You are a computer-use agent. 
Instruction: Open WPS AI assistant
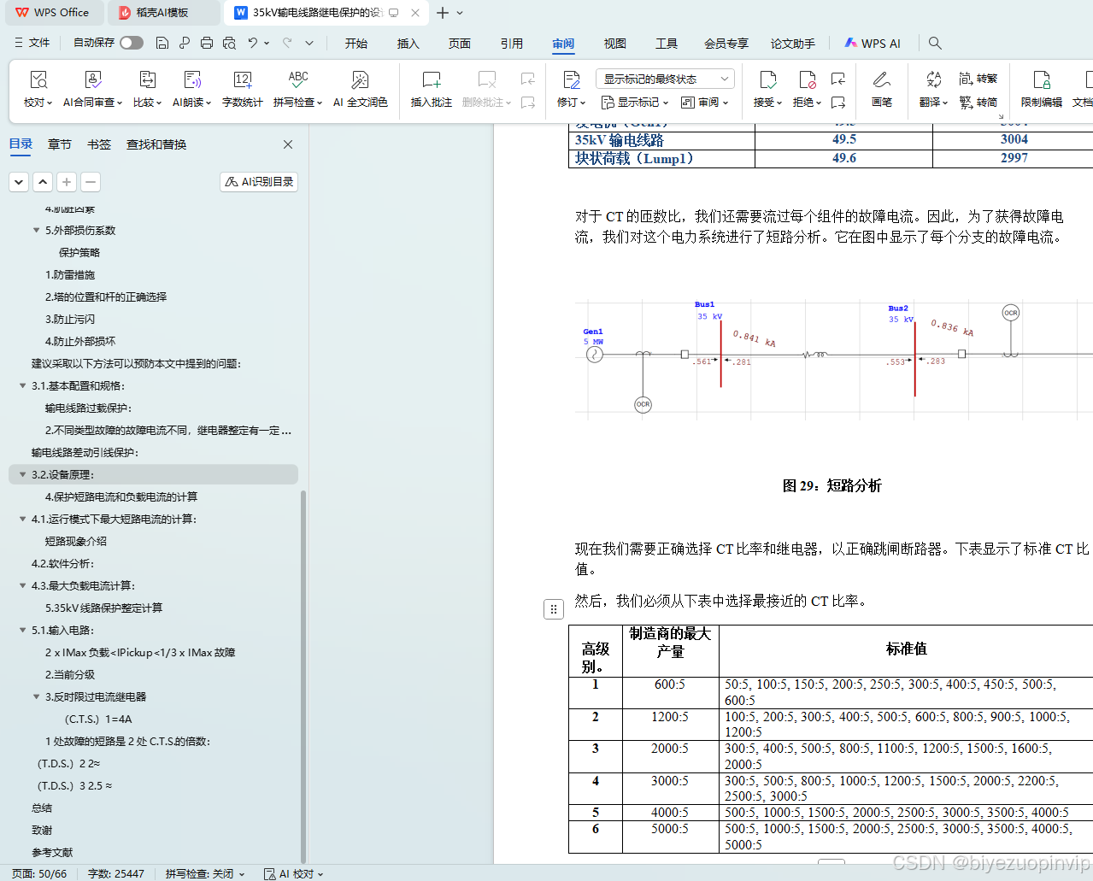[873, 44]
